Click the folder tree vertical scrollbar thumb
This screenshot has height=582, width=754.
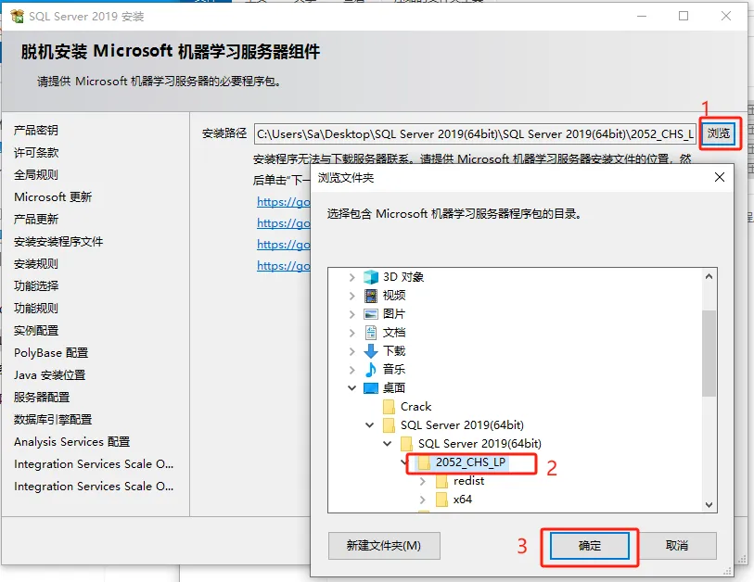pos(709,353)
